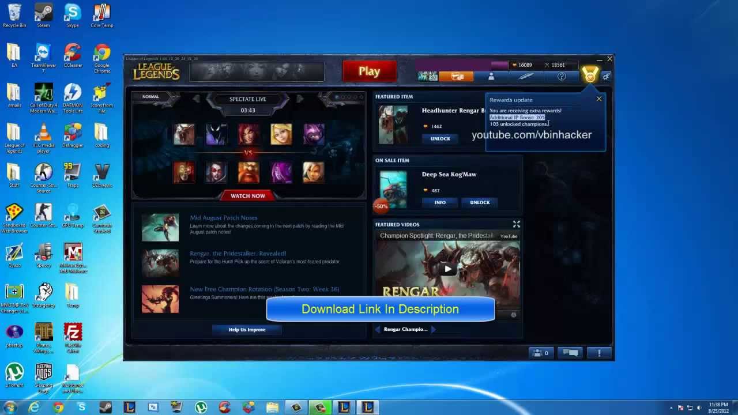Screen dimensions: 738x415
Task: Open the uTorrent desktop icon
Action: point(14,376)
